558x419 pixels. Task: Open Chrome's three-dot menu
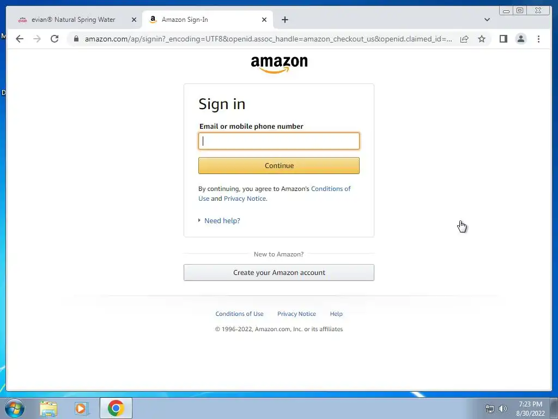tap(538, 39)
